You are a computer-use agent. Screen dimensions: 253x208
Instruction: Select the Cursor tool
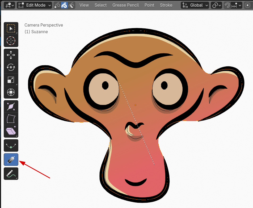pos(11,41)
